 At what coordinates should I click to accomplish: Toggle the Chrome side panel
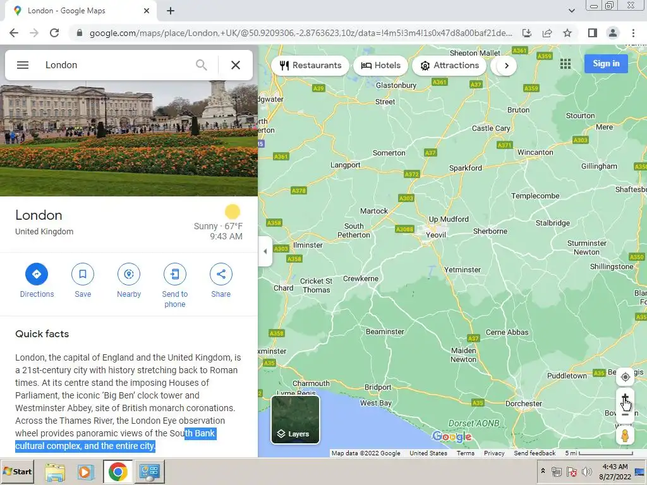pyautogui.click(x=593, y=33)
